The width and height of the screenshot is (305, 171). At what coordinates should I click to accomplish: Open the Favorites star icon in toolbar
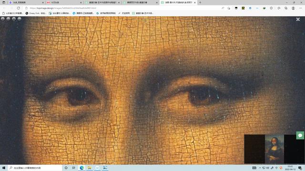[x=279, y=8]
